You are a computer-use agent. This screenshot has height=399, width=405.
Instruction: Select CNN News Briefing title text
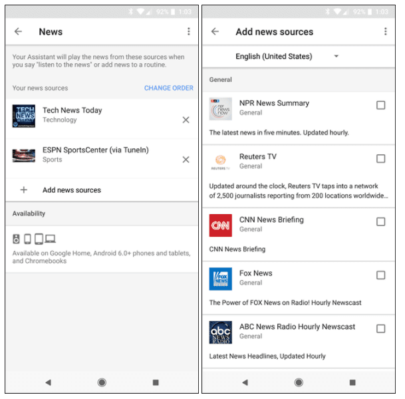pos(271,219)
